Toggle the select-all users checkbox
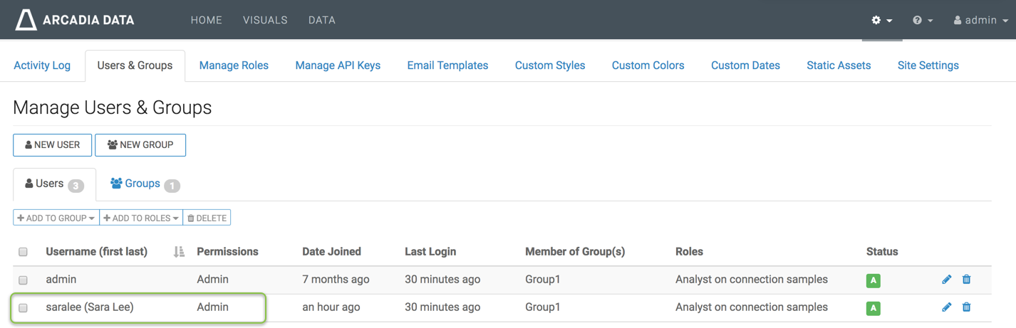 coord(23,252)
